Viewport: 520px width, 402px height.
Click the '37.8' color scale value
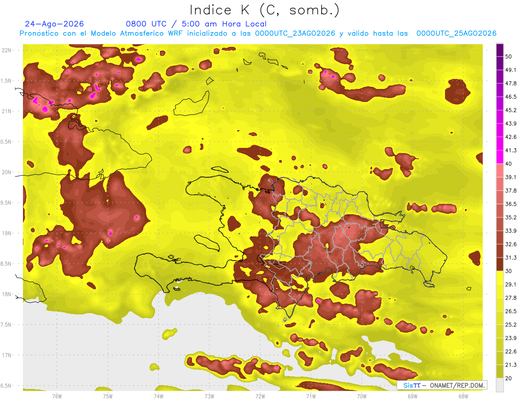[x=511, y=190]
